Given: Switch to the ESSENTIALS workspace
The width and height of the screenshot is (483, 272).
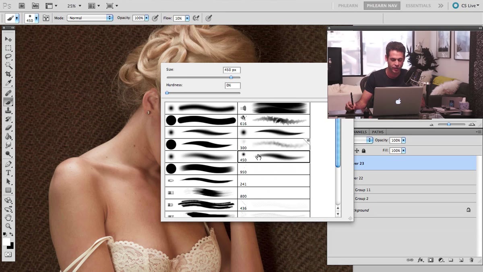Looking at the screenshot, I should tap(418, 6).
